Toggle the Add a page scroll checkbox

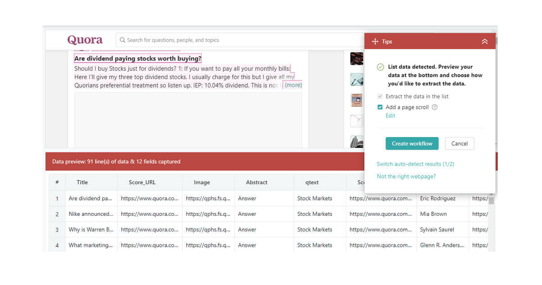coord(380,107)
